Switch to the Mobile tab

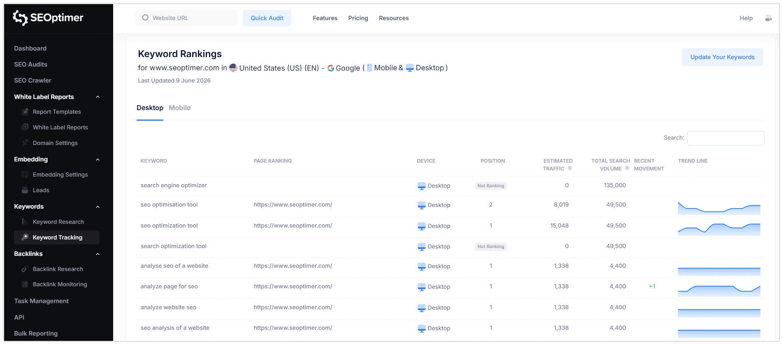180,108
